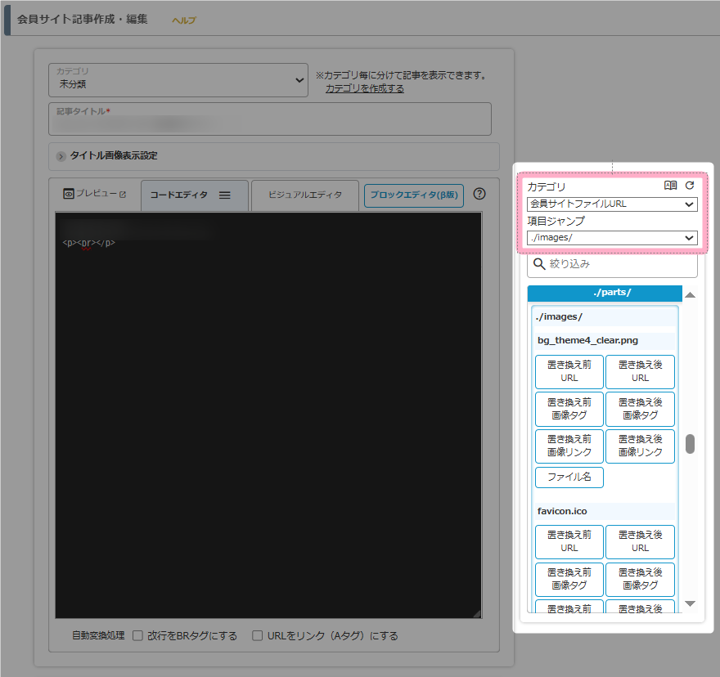This screenshot has width=720, height=677.
Task: Open the code editor hamburger menu icon
Action: 225,195
